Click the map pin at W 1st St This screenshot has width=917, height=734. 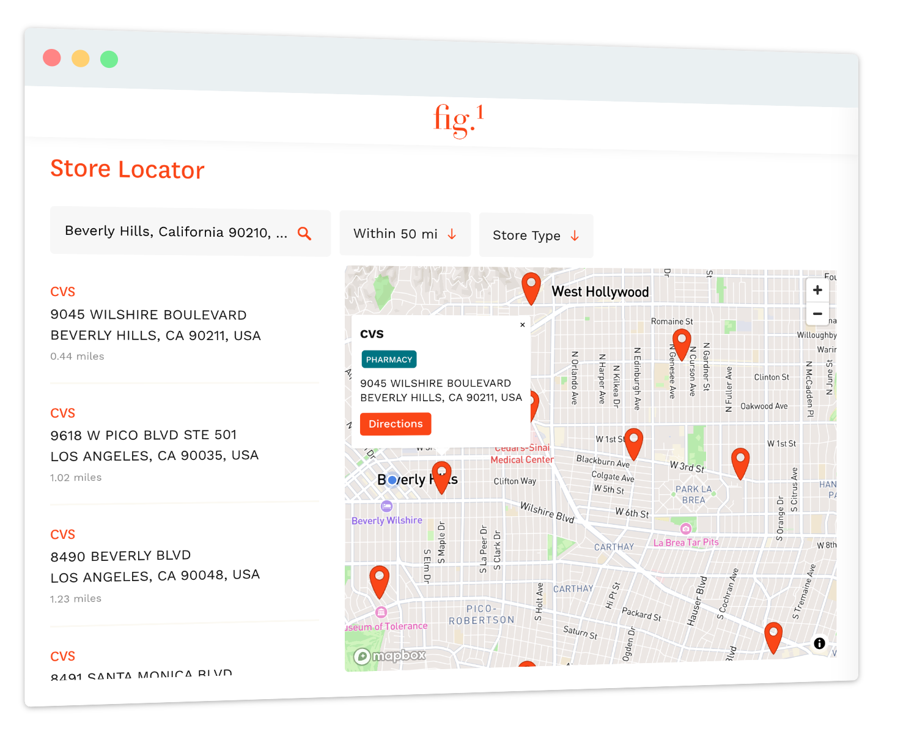634,444
